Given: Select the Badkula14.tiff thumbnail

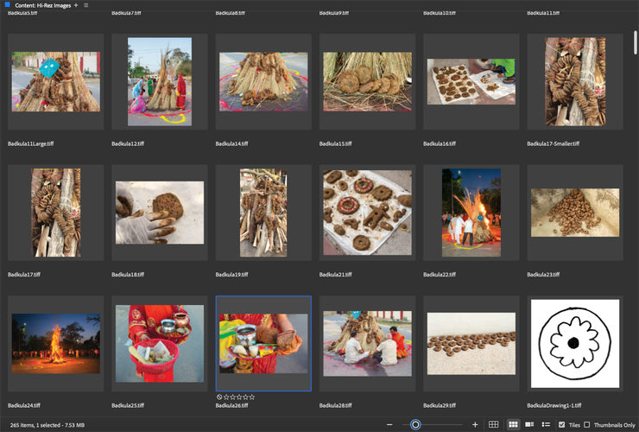Looking at the screenshot, I should pos(263,81).
